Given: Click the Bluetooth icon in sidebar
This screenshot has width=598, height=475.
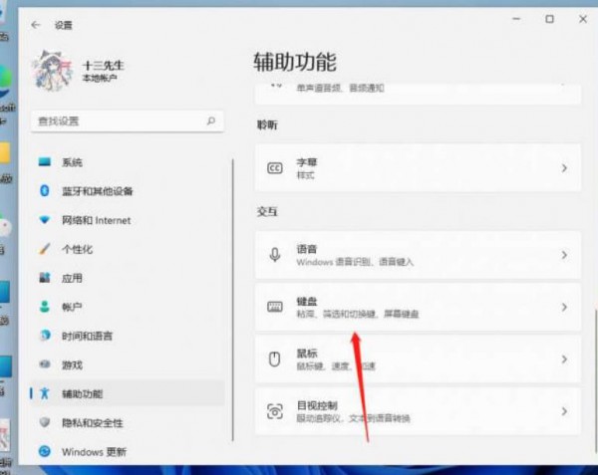Looking at the screenshot, I should (45, 190).
